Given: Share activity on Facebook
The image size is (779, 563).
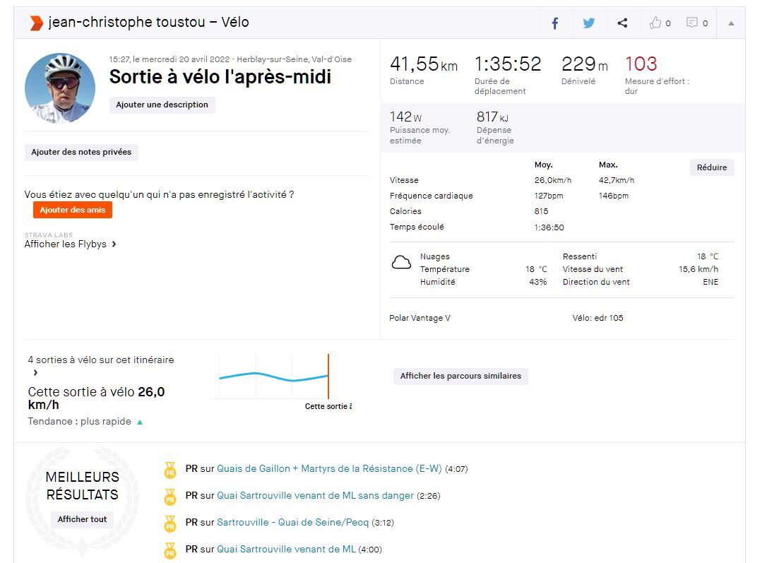Looking at the screenshot, I should tap(555, 23).
